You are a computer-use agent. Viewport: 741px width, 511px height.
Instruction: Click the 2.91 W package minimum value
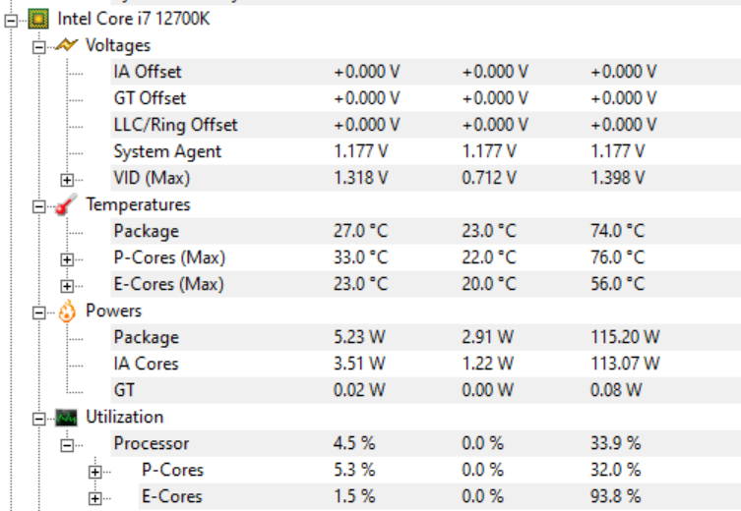coord(487,337)
